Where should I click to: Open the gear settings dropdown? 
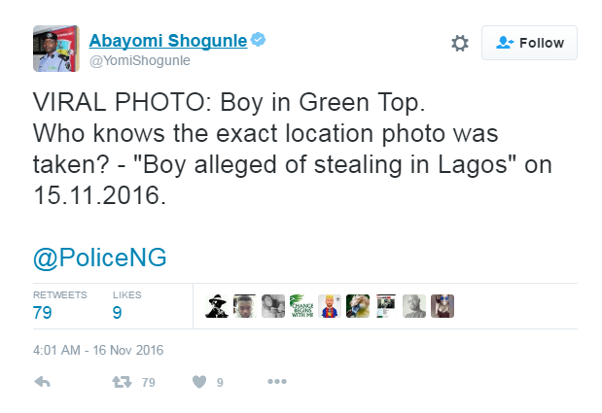(x=460, y=43)
